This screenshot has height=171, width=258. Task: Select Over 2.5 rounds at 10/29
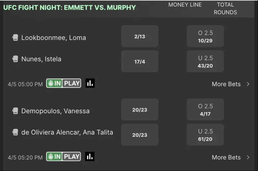(205, 36)
